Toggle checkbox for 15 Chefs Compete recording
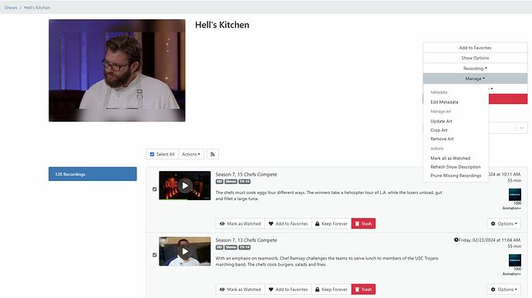This screenshot has width=532, height=298. 154,189
